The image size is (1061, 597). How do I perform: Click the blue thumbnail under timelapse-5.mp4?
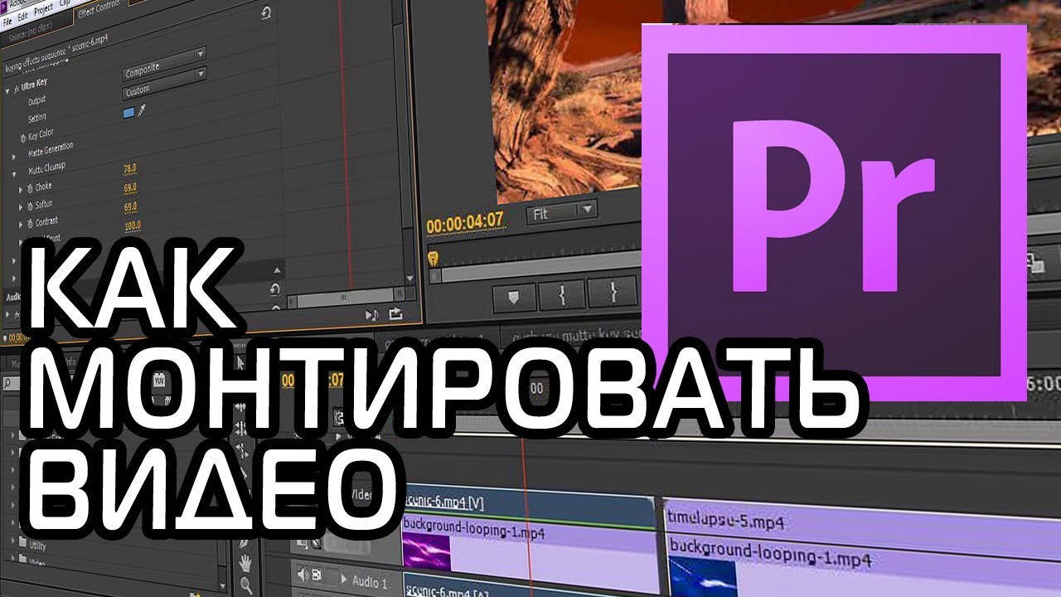tap(701, 578)
